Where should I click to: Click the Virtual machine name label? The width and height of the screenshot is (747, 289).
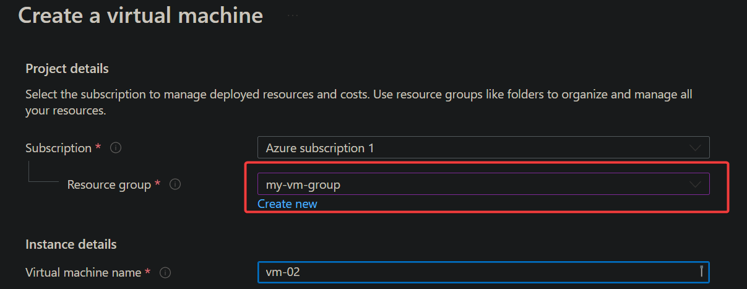point(83,272)
